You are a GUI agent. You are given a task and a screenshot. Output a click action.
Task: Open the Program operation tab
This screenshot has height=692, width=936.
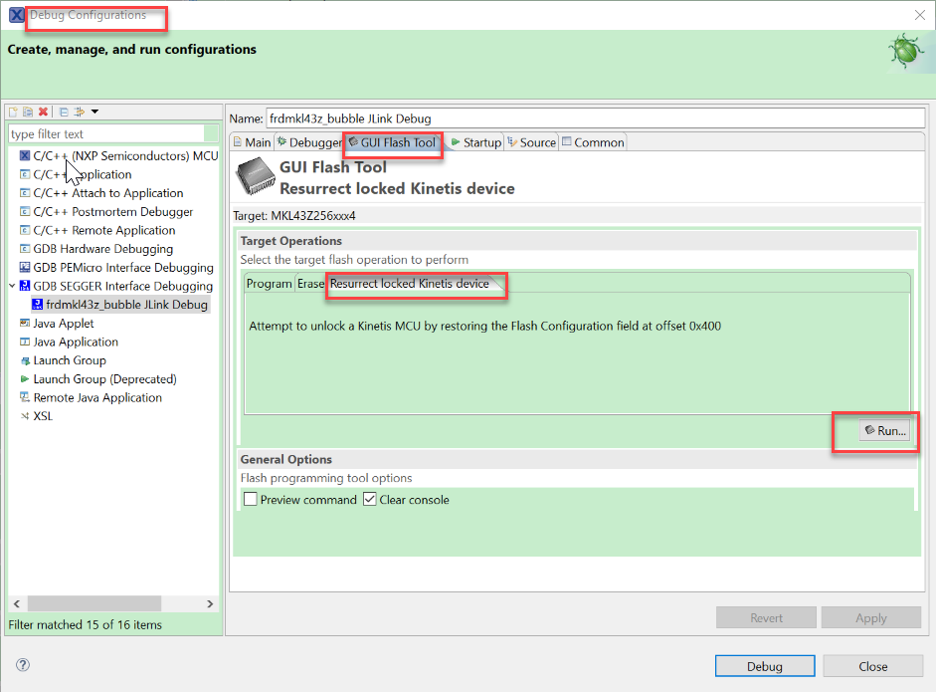click(x=270, y=283)
